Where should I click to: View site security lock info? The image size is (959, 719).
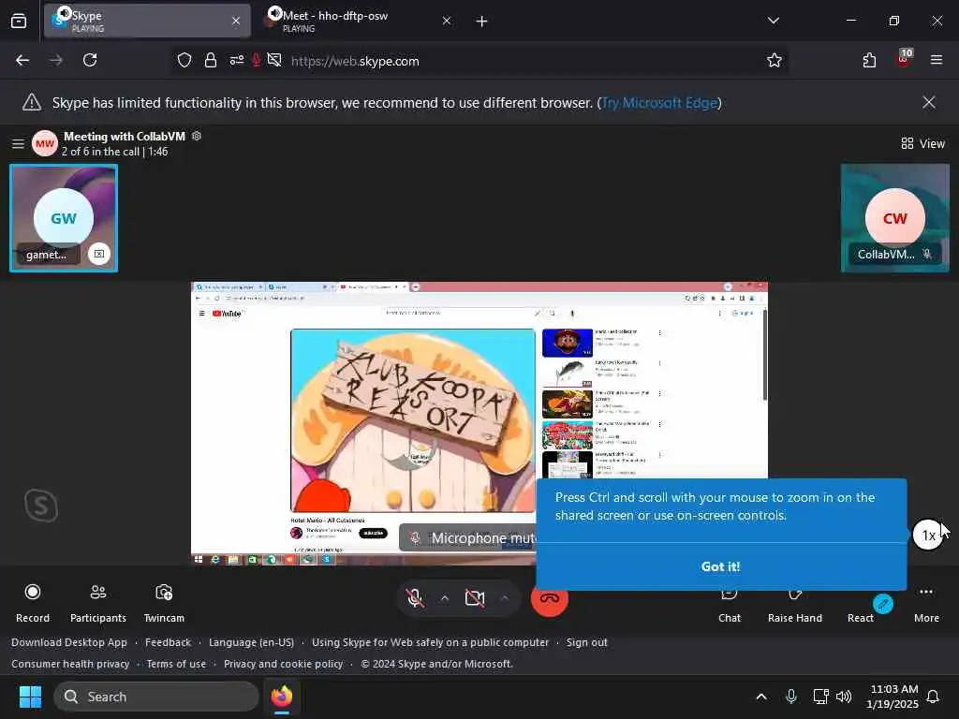coord(211,61)
